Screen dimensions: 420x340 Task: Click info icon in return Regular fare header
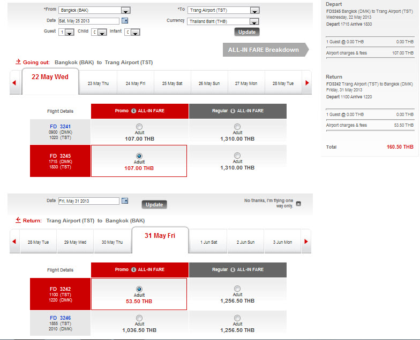(x=232, y=269)
